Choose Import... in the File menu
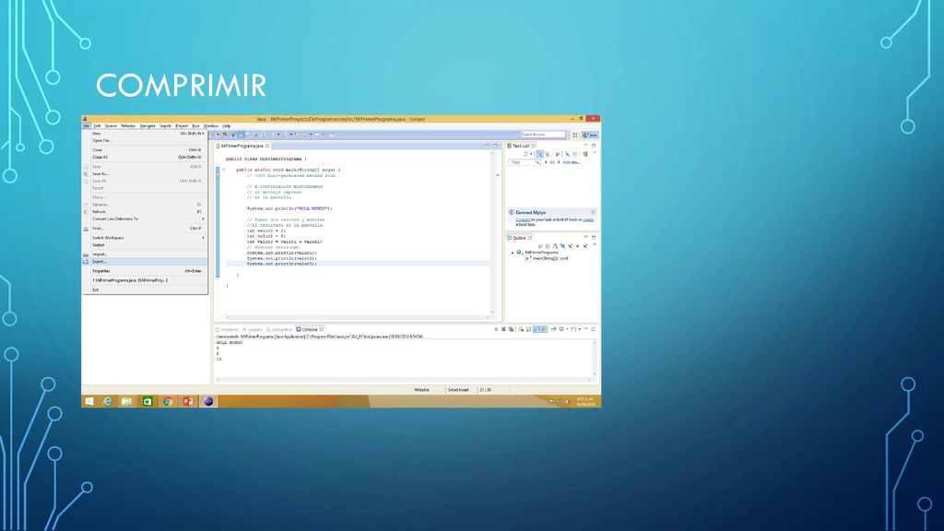 point(145,254)
